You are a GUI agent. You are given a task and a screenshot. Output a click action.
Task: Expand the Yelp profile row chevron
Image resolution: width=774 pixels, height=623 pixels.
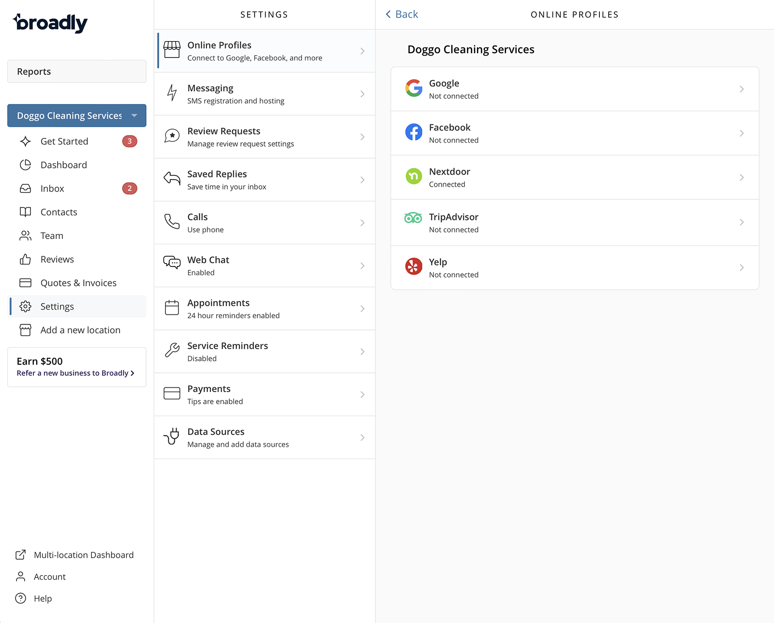coord(742,267)
